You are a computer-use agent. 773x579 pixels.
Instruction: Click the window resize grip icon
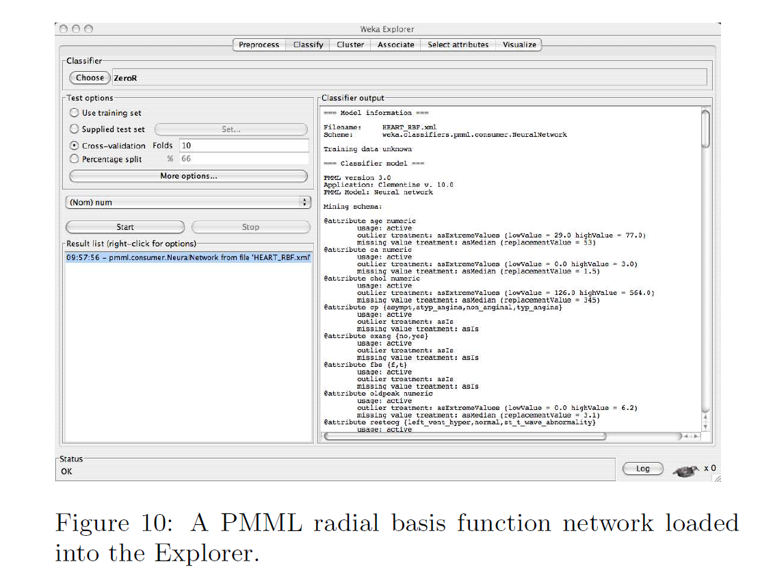[718, 478]
